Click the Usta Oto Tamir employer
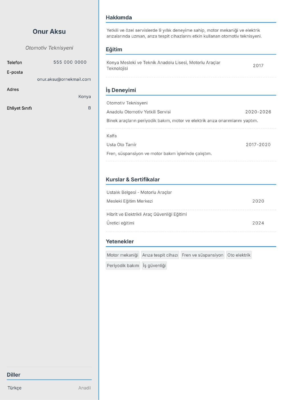This screenshot has width=283, height=400. point(122,145)
